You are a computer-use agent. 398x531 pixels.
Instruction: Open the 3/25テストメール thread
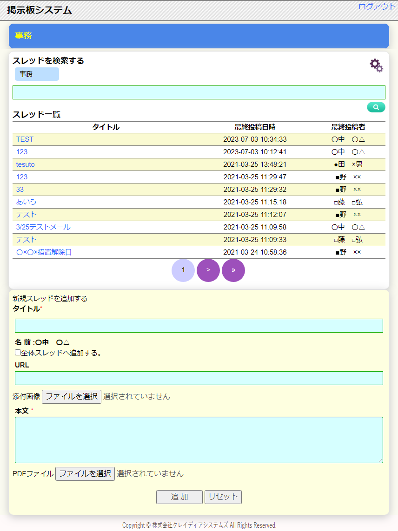pos(43,227)
